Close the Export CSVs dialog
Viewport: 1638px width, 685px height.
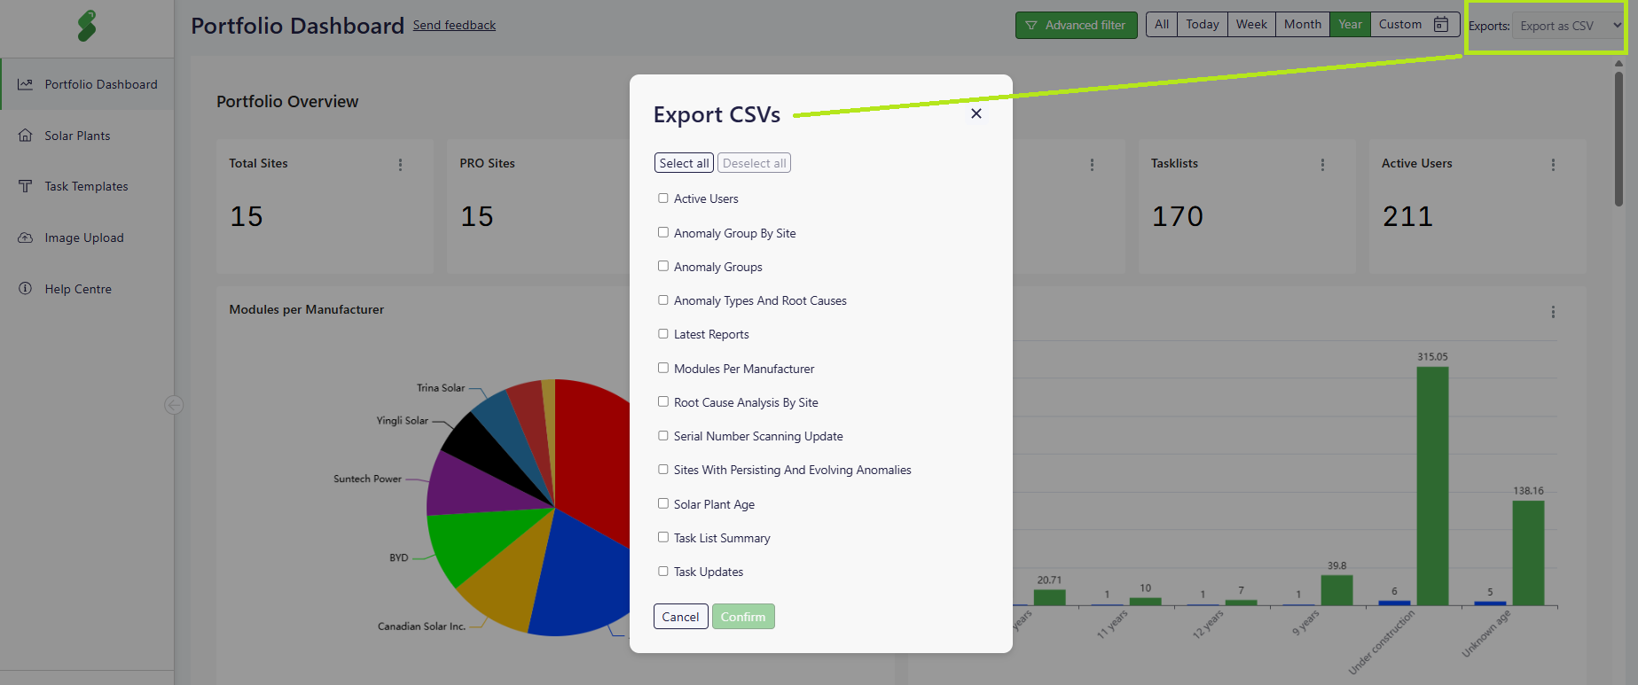point(976,113)
